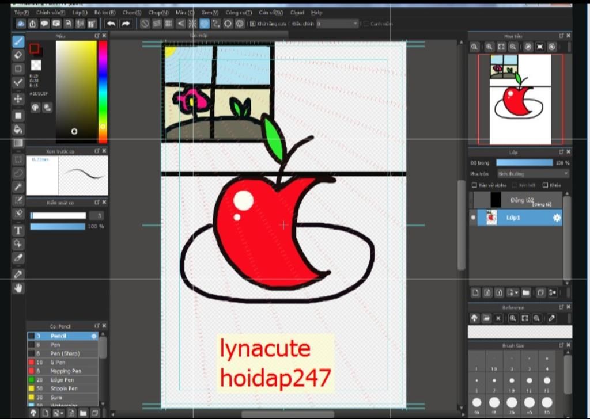This screenshot has width=590, height=419.
Task: Open the Help menu
Action: [317, 13]
